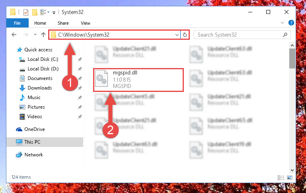Switch to the View ribbon tab
This screenshot has height=193, width=306.
tap(86, 23)
